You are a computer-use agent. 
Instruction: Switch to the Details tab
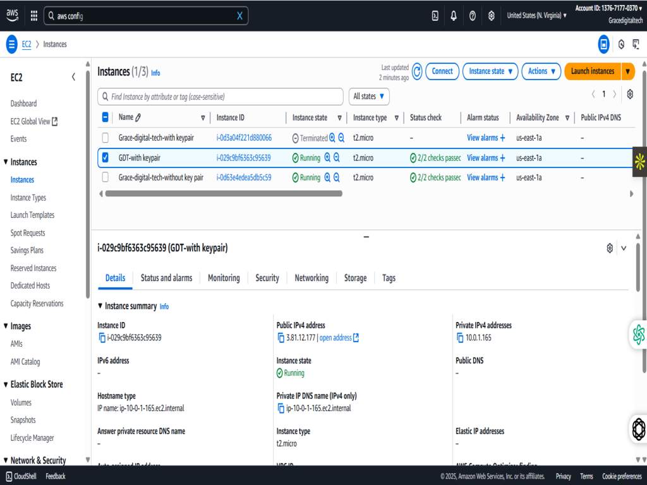115,278
